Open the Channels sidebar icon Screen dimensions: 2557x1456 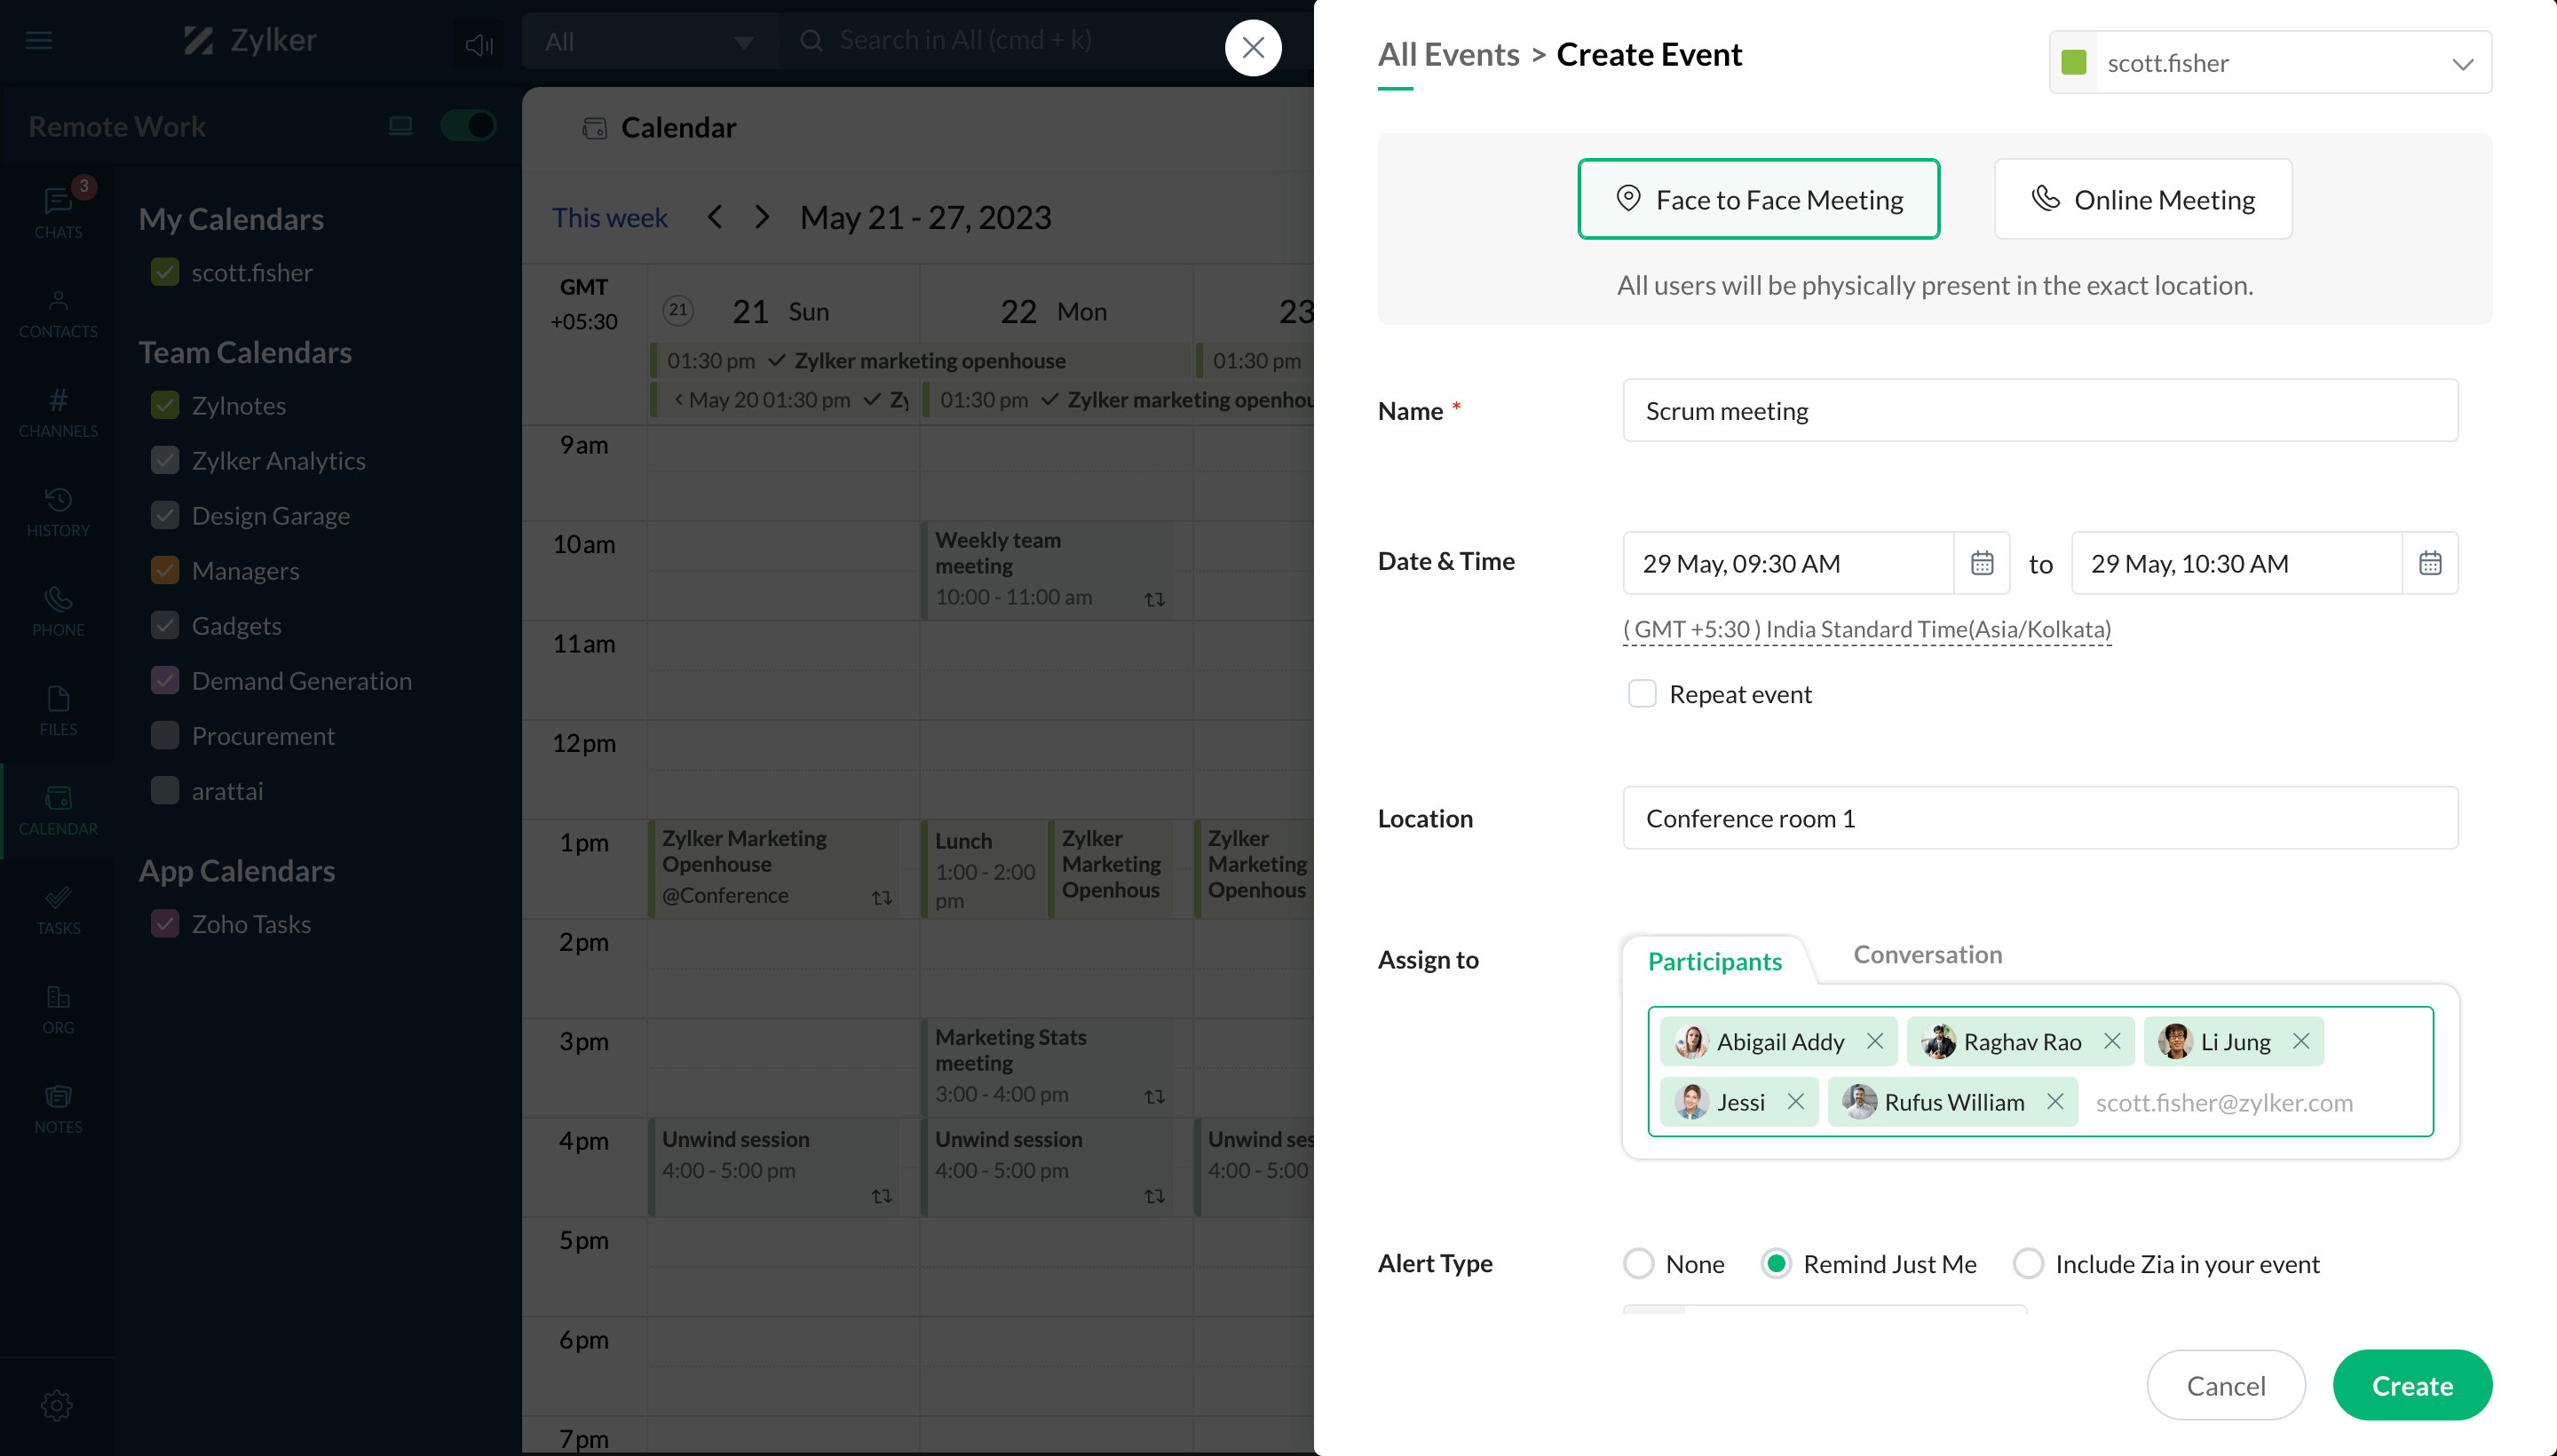[58, 413]
